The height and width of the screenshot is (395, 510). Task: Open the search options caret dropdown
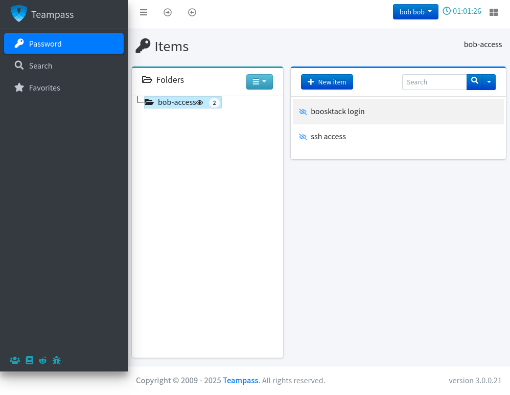pyautogui.click(x=489, y=82)
